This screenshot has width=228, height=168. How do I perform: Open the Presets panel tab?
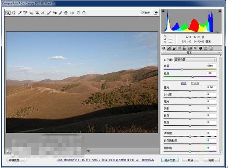[x=206, y=48]
